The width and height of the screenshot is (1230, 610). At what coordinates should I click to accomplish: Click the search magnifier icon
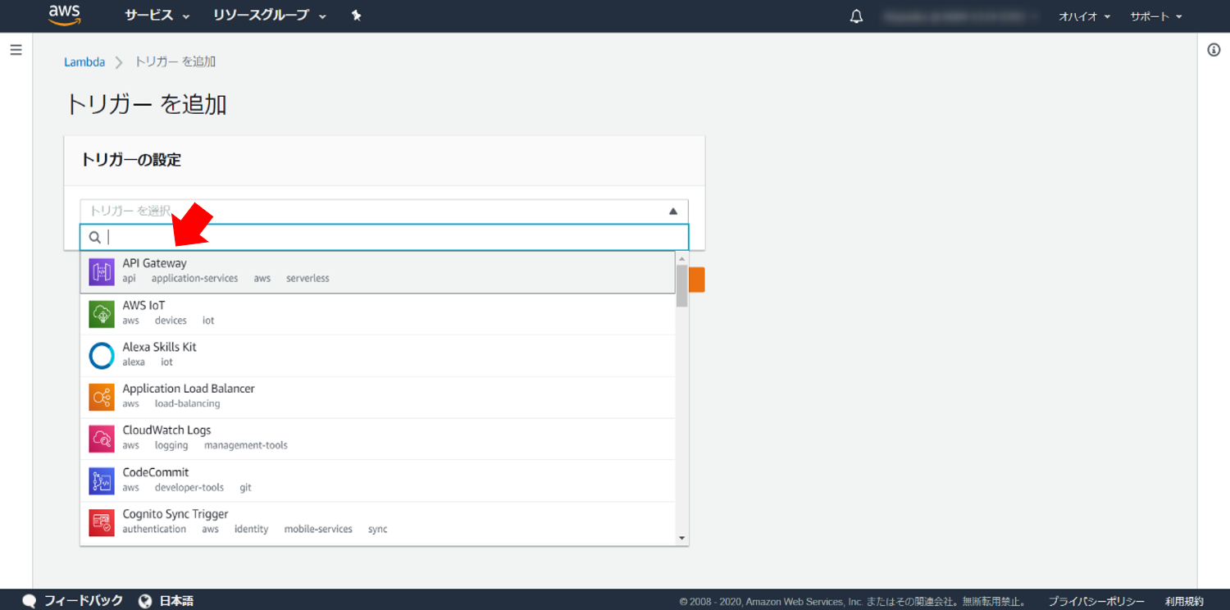pos(95,237)
